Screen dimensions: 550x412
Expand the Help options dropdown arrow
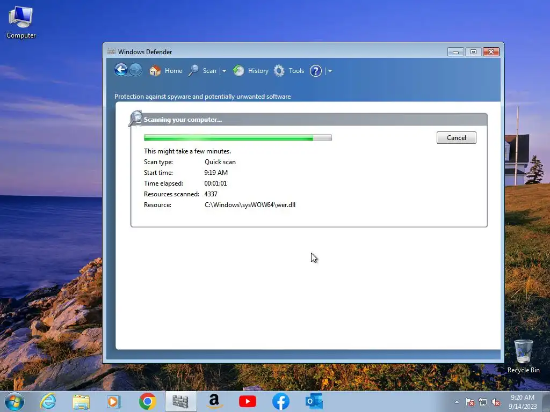coord(330,71)
